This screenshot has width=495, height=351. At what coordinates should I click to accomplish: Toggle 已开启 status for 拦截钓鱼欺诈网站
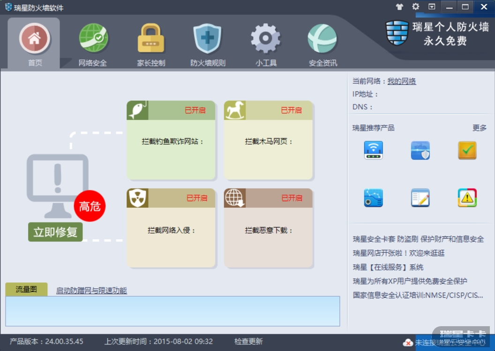click(x=195, y=110)
